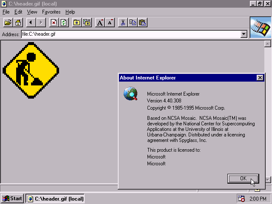The height and width of the screenshot is (204, 272).
Task: Go to the Home start page
Action: [18, 23]
